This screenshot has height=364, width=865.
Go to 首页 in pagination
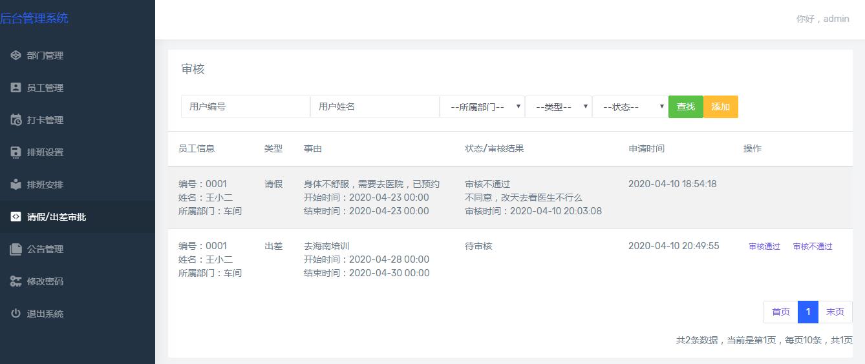tap(781, 312)
